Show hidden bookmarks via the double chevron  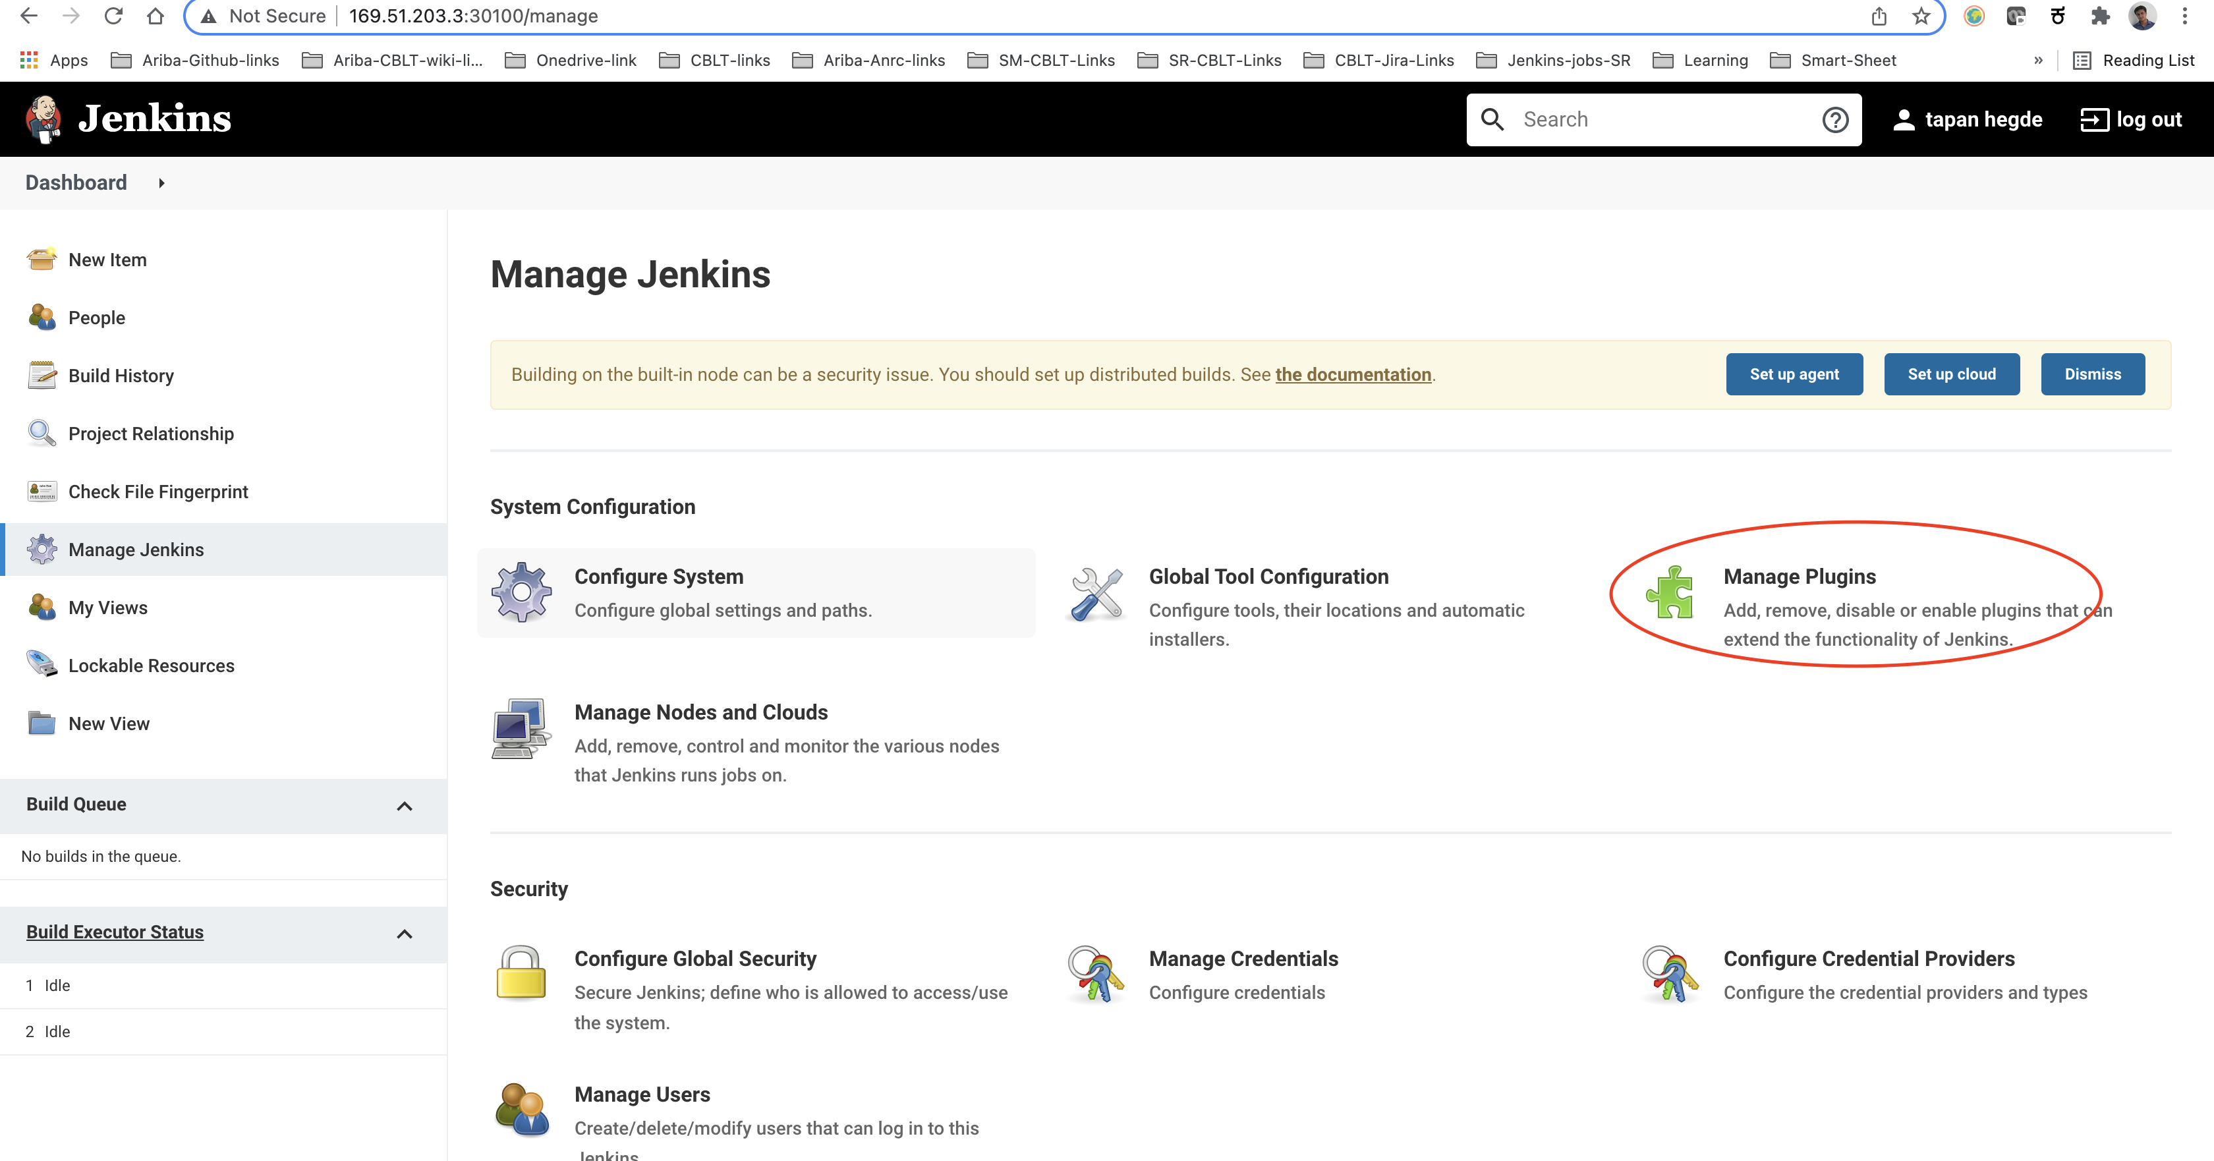click(2038, 60)
